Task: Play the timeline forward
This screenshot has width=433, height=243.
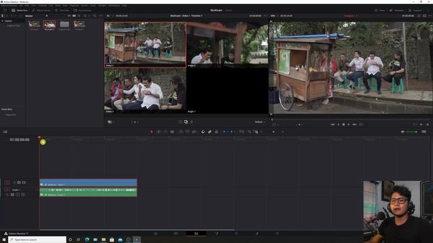Action: (x=349, y=124)
